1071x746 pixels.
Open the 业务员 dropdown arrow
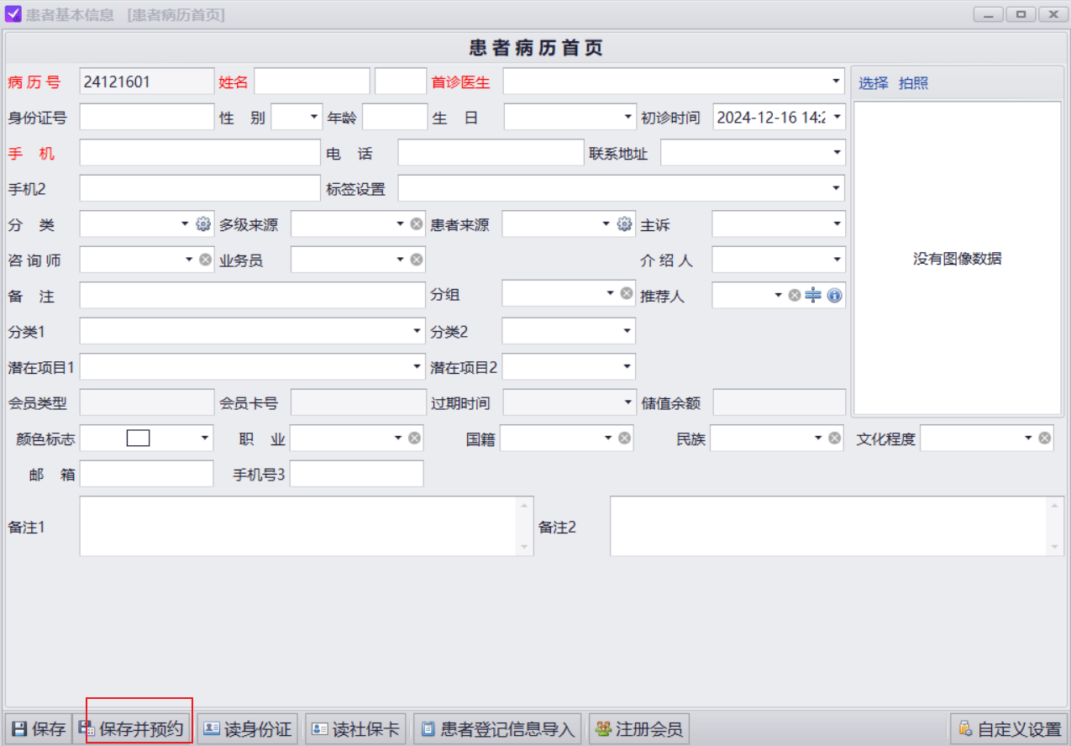pos(400,260)
